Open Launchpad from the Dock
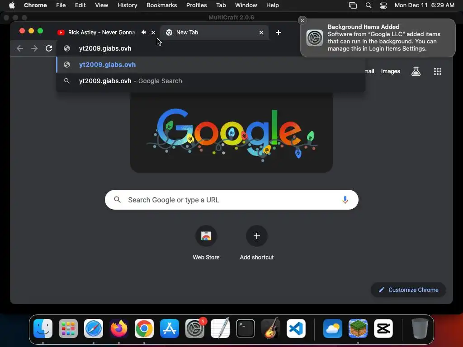463x347 pixels. click(68, 328)
